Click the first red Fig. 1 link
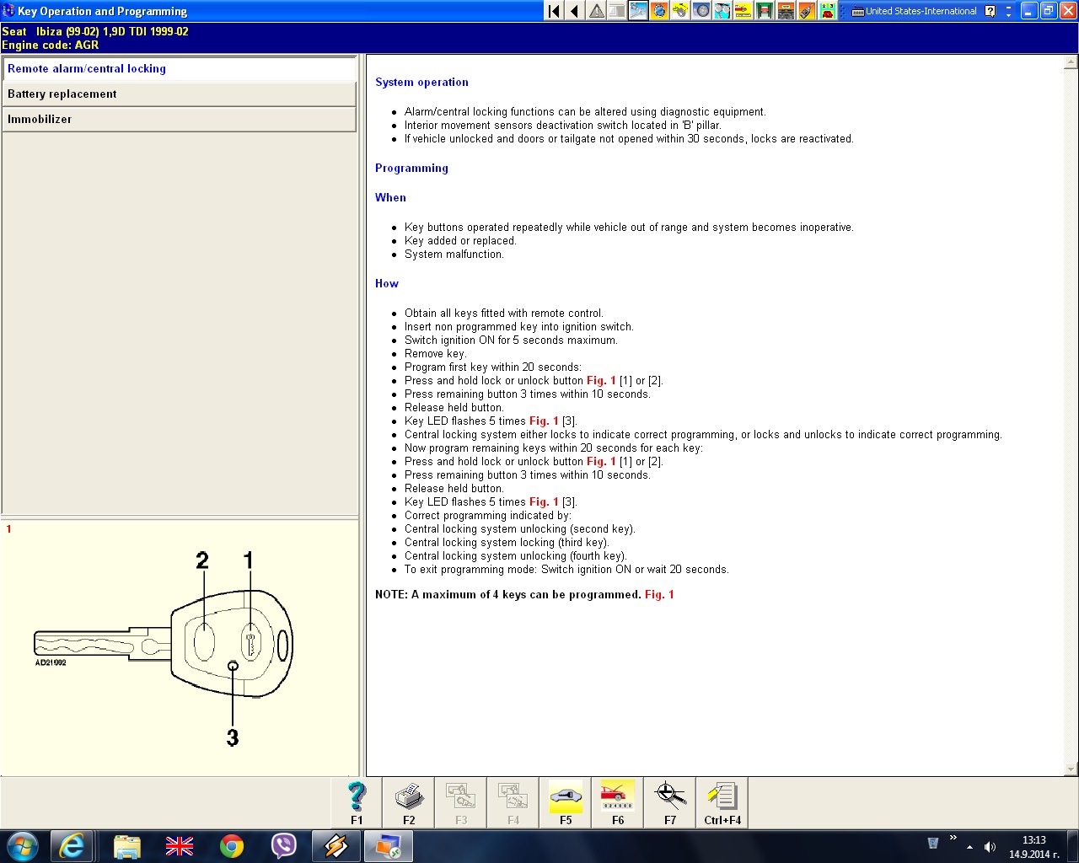Viewport: 1079px width, 863px height. (601, 381)
